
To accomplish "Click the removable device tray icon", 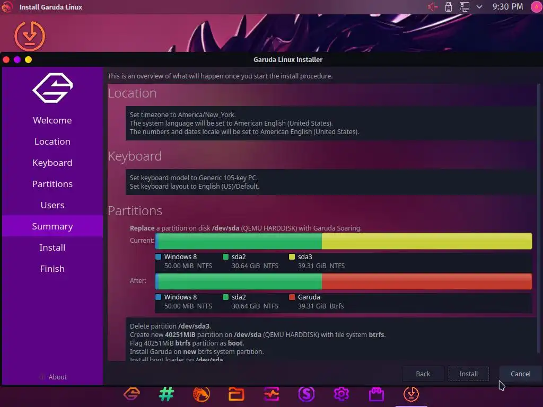I will tap(449, 7).
